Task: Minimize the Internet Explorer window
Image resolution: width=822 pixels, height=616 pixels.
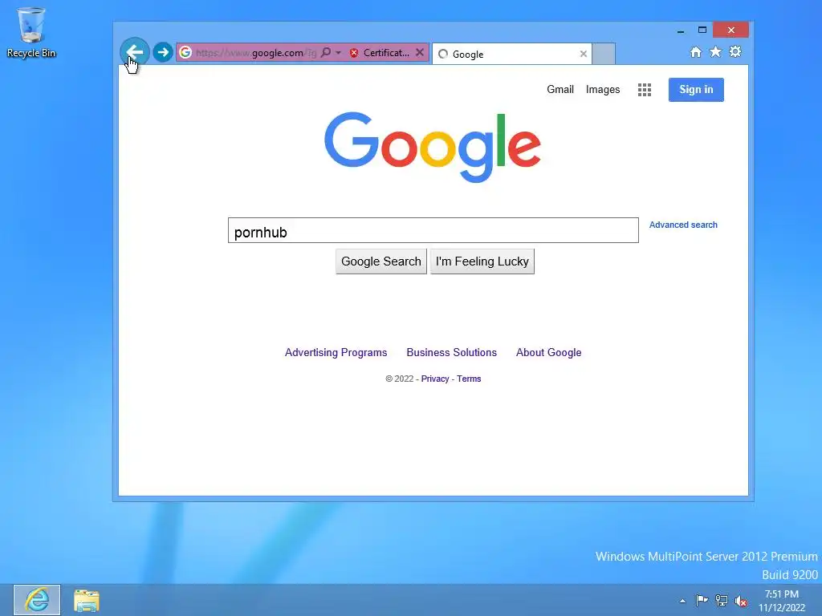Action: [x=681, y=31]
